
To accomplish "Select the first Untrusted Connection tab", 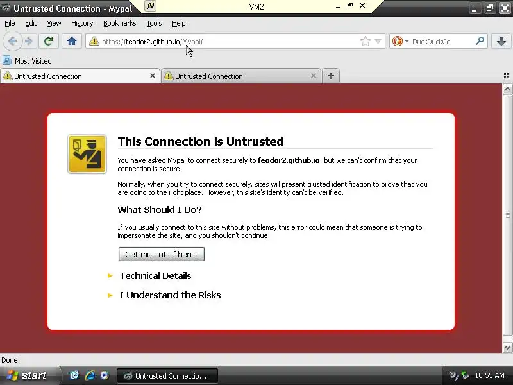I will [x=80, y=76].
